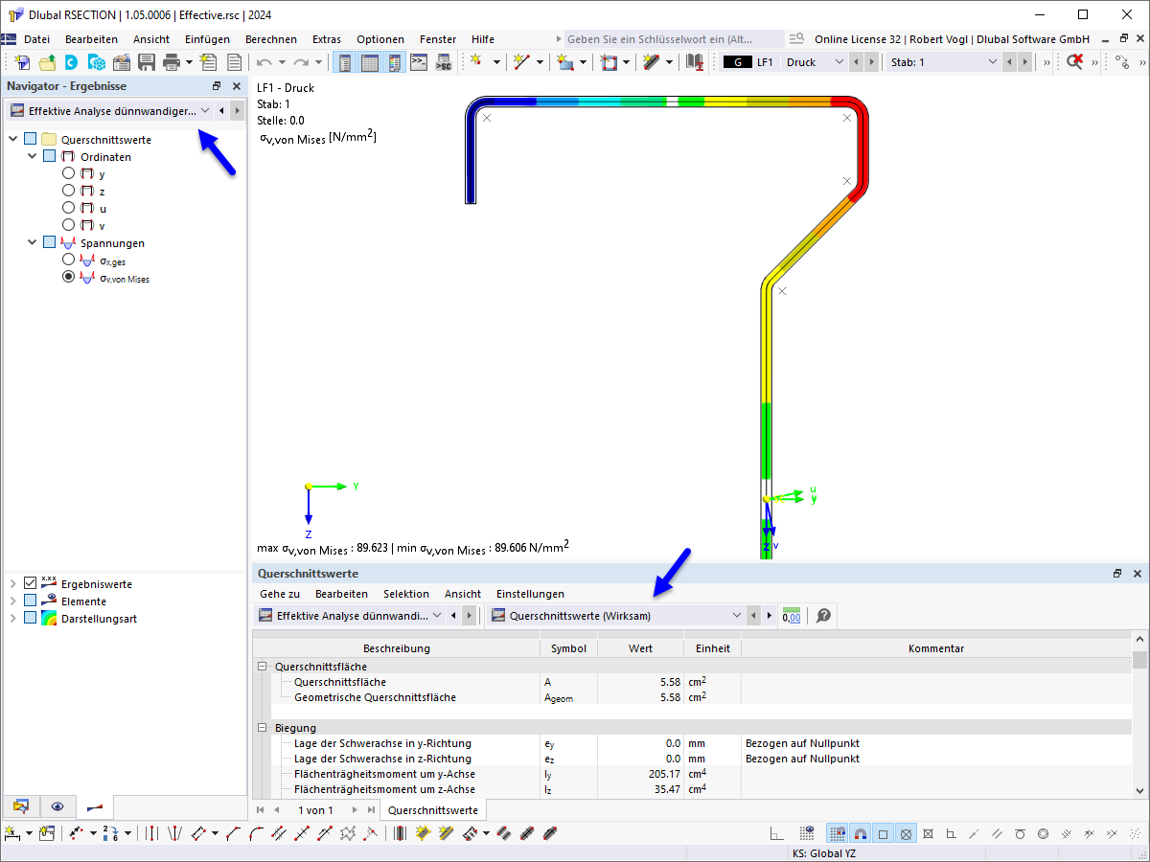Toggle the Querschnittswerte checkbox

[x=31, y=139]
